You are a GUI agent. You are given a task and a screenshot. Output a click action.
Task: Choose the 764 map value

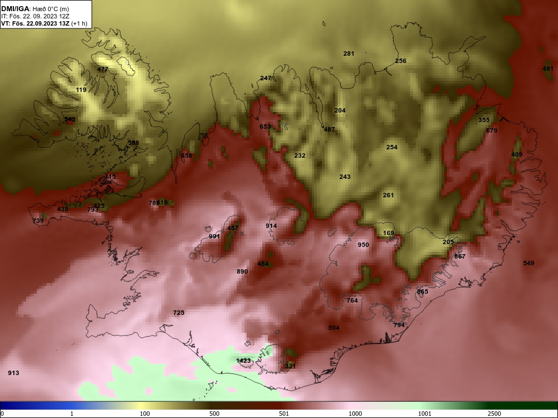pos(352,301)
